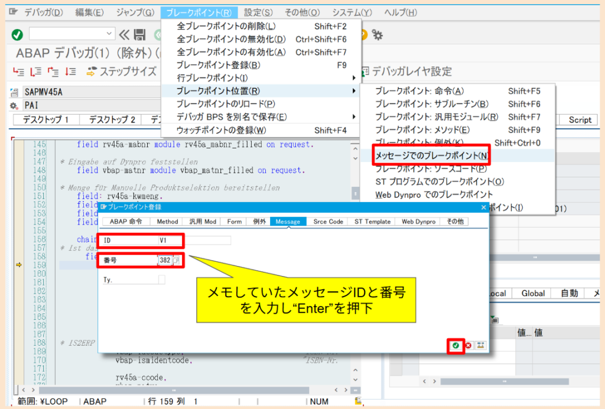Viewport: 605px width, 409px height.
Task: Select 全ブレークポイントの無効化 menu entry
Action: pyautogui.click(x=261, y=40)
